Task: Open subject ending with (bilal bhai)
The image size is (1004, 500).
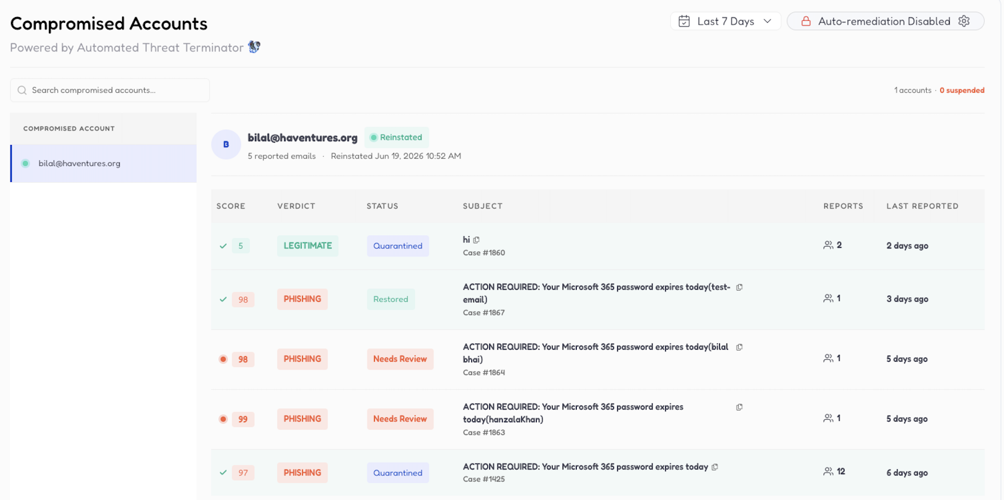Action: (596, 353)
